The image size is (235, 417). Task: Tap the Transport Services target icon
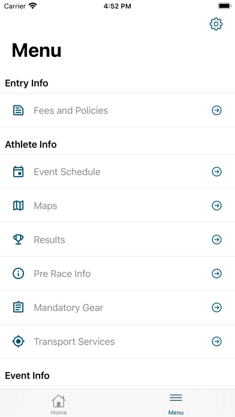(19, 342)
